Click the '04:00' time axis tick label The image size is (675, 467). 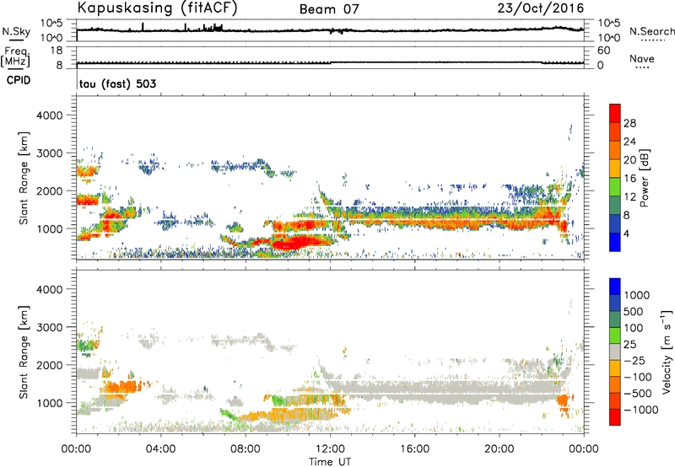point(161,449)
